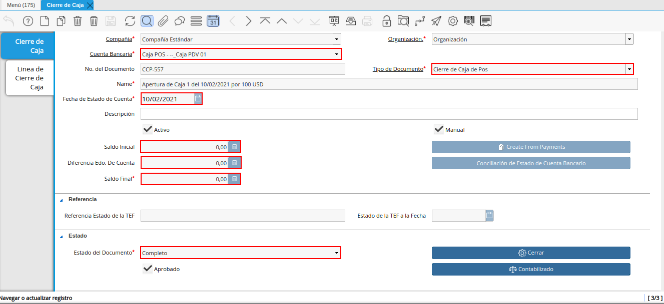The height and width of the screenshot is (304, 664).
Task: Open calculator for Saldo Inicial
Action: click(234, 147)
